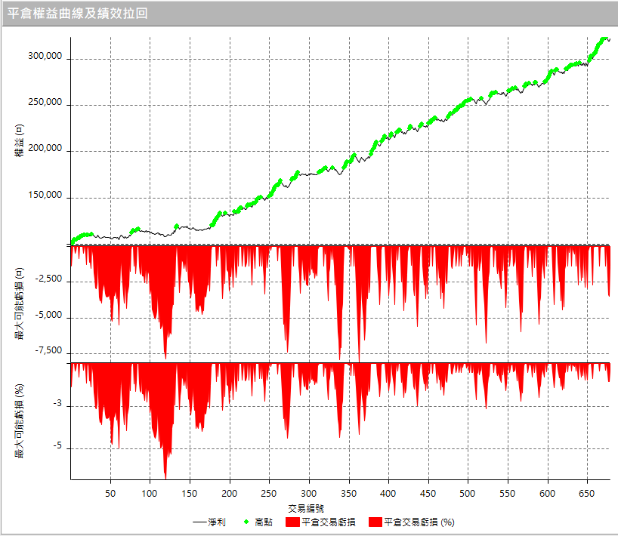The height and width of the screenshot is (536, 618).
Task: Select the 高點 legend label
Action: tap(263, 522)
